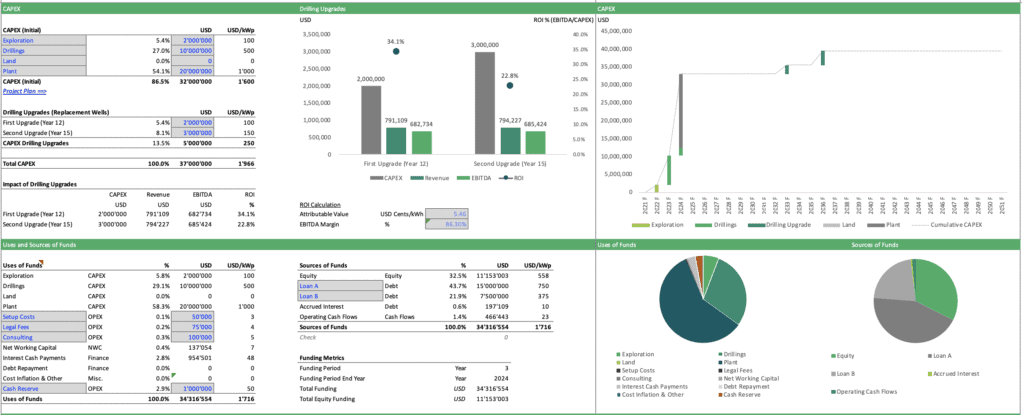
Task: Click Debt Repayment legend entry
Action: tap(743, 386)
